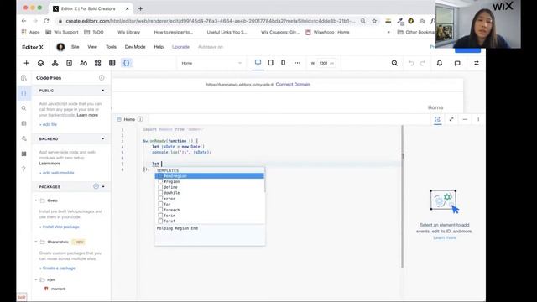Screen dimensions: 537x302
Task: Collapse the BACKEND section arrow
Action: 102,138
